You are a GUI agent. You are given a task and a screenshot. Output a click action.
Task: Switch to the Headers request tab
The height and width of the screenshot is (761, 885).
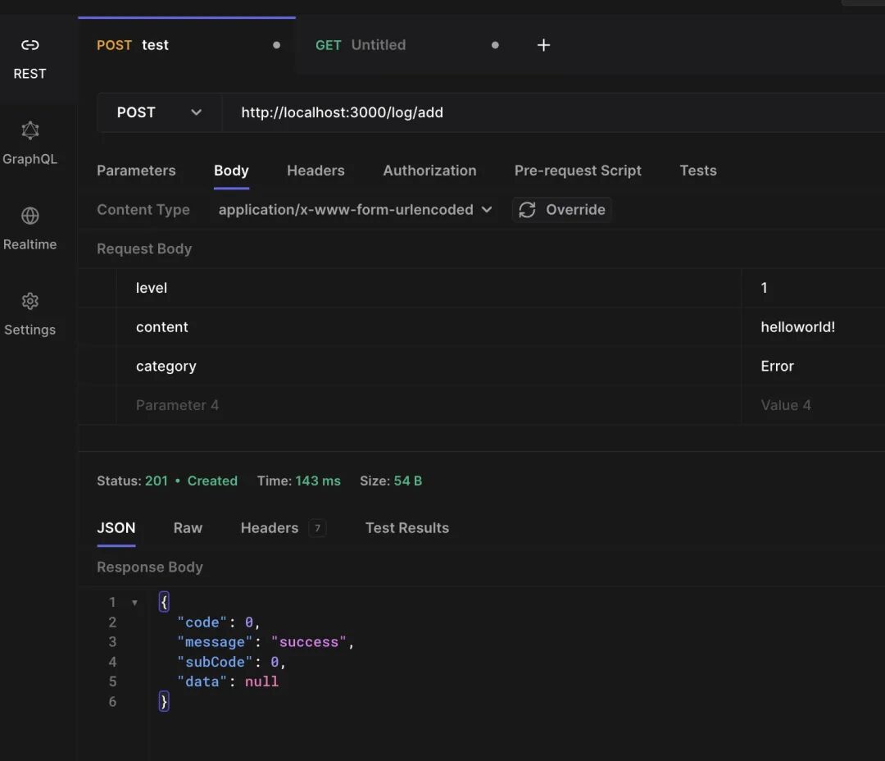(315, 171)
